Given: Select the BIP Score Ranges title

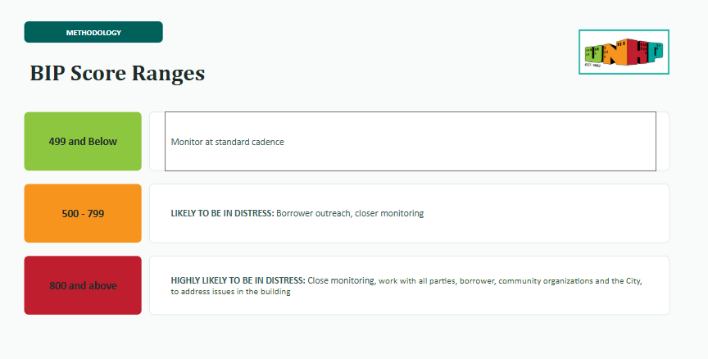Looking at the screenshot, I should tap(117, 73).
